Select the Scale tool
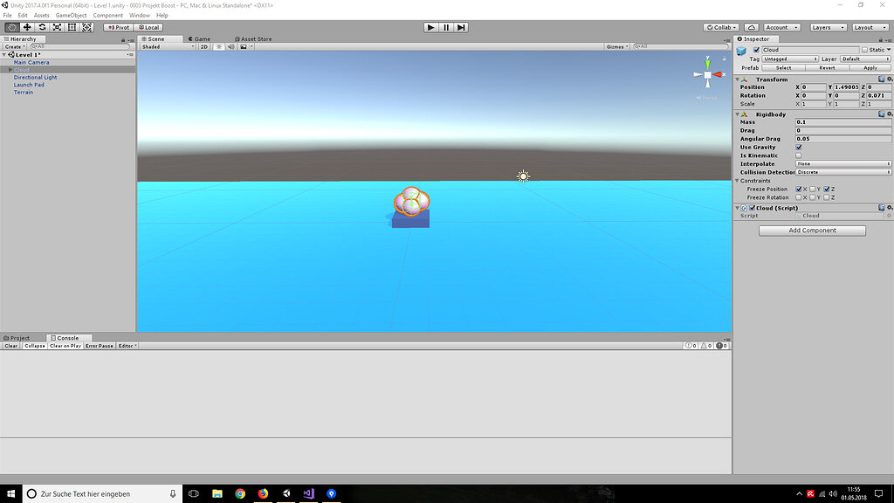 [58, 27]
